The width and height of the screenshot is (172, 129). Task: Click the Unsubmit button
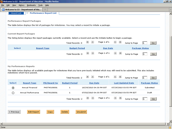coord(81,112)
